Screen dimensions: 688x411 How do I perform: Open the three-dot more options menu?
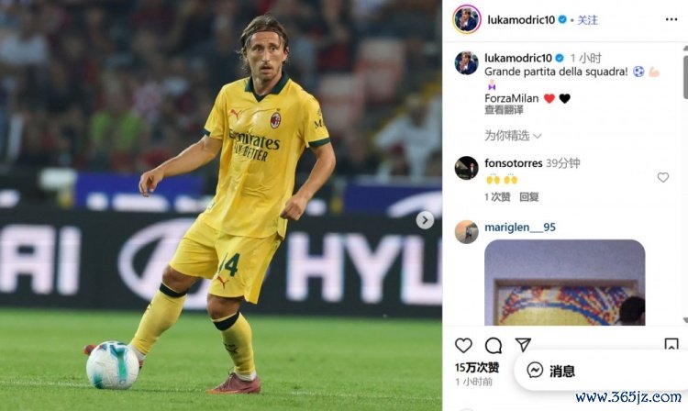(671, 19)
